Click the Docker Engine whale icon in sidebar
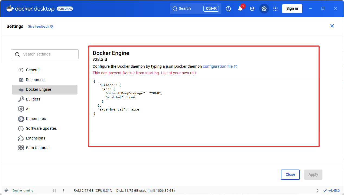Viewport: 344px width, 195px height. 21,89
